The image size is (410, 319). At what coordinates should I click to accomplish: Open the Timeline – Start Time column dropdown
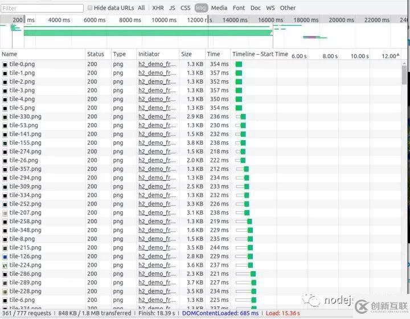[x=397, y=54]
